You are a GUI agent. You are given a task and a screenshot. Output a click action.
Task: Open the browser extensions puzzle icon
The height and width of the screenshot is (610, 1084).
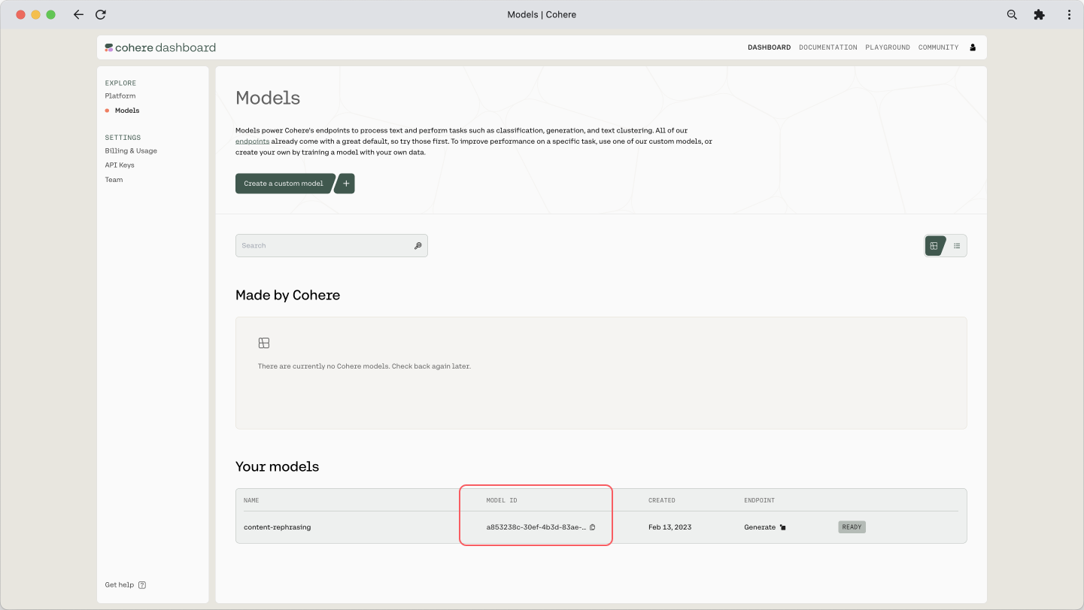1040,14
